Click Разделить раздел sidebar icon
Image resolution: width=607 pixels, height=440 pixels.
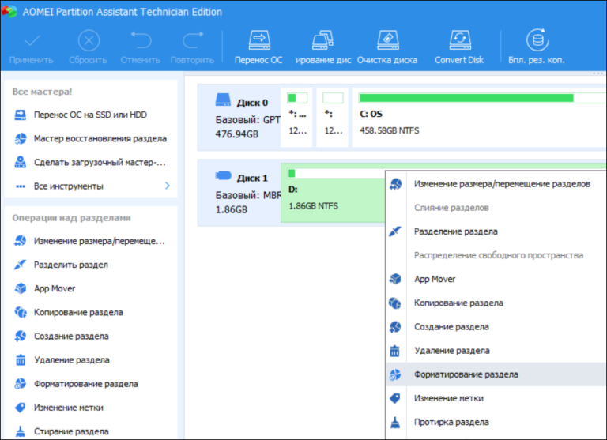20,265
